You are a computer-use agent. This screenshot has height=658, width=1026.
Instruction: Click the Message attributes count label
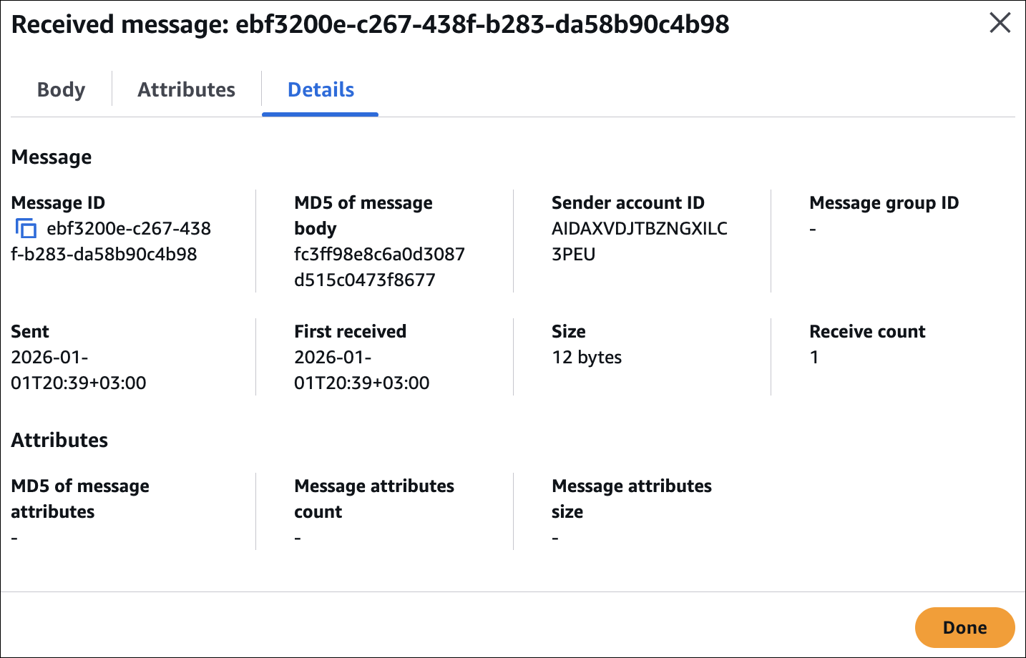(373, 499)
